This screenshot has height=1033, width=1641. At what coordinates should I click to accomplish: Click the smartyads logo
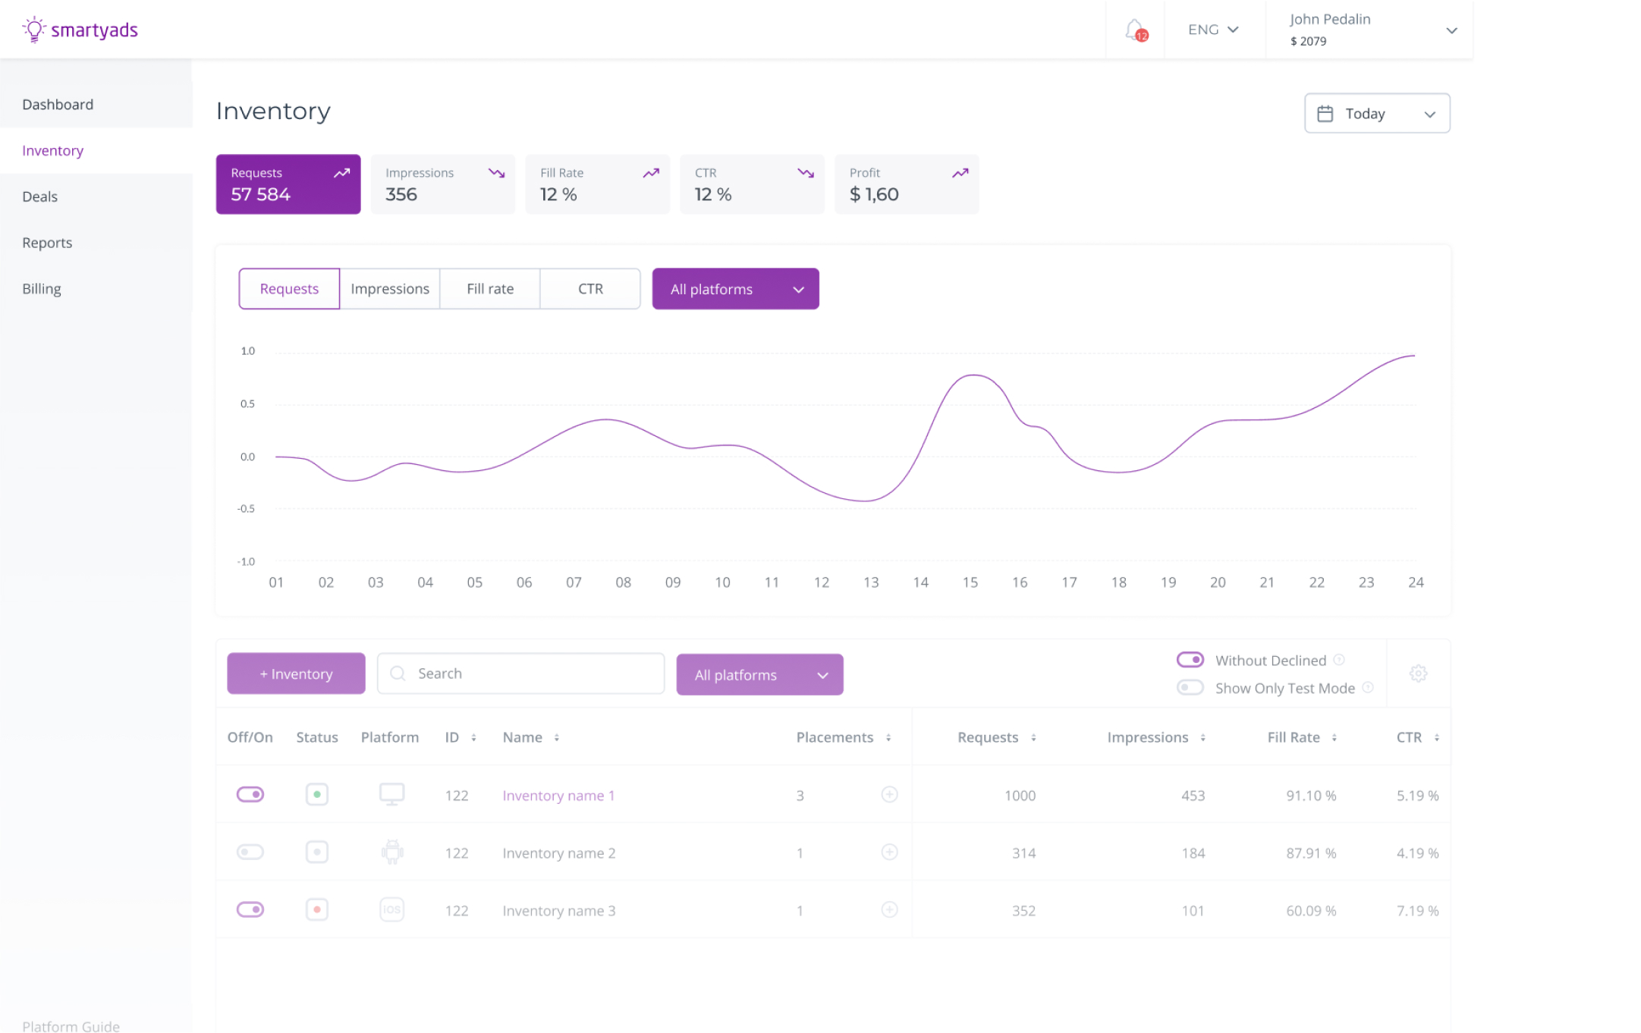pyautogui.click(x=80, y=30)
